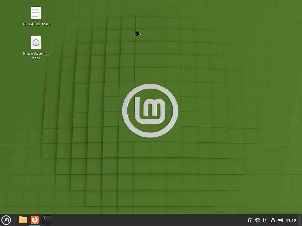Image resolution: width=302 pixels, height=226 pixels.
Task: Open the system reports tray icon
Action: tap(250, 220)
